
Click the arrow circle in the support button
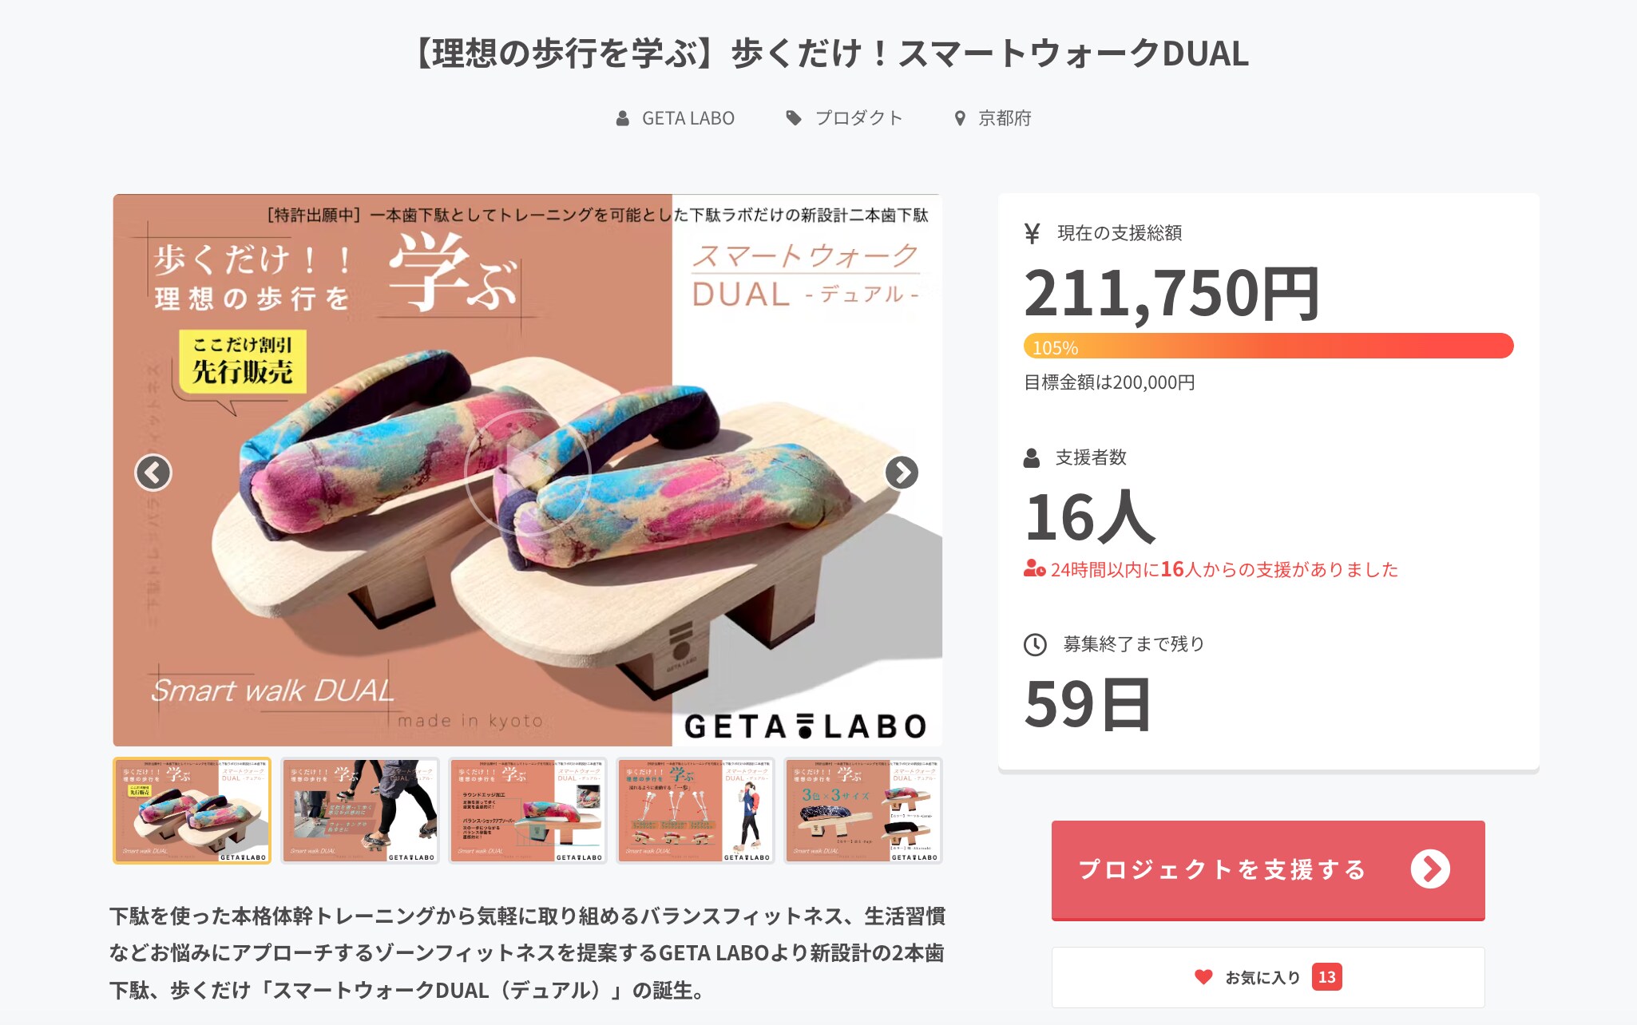[1430, 869]
